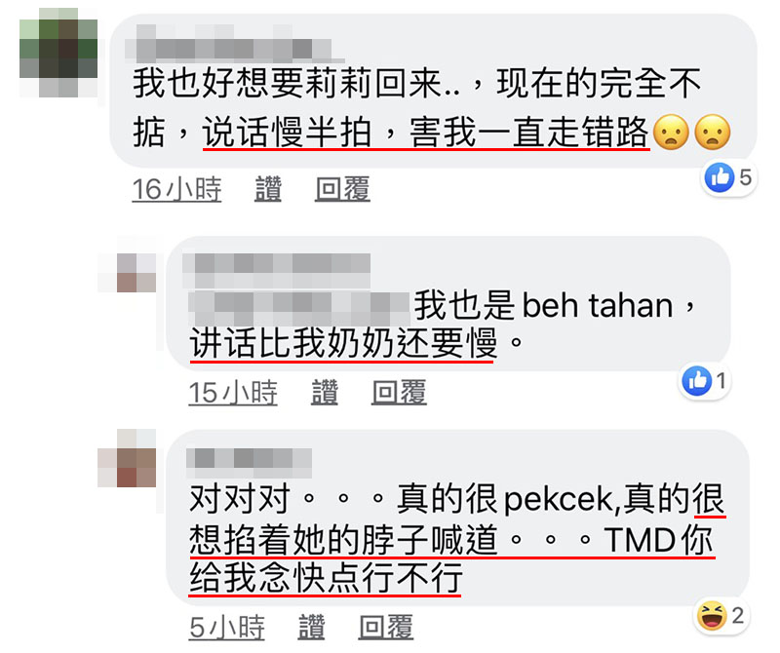This screenshot has width=780, height=653.
Task: Click 回覆 under the 15小時 reply
Action: [x=399, y=393]
